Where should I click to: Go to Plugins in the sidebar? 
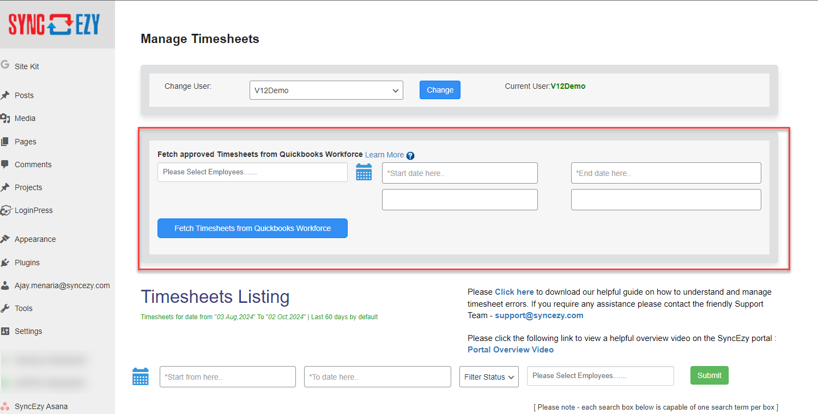(27, 263)
